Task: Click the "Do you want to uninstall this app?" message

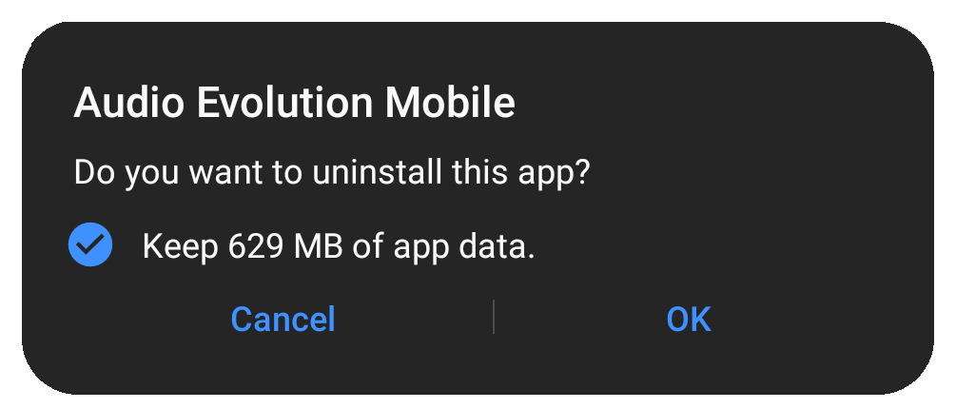Action: (332, 173)
